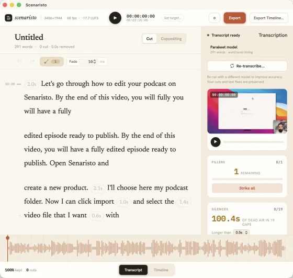Open Export Timeline dialog
Screen dimensions: 293x278
tap(269, 18)
